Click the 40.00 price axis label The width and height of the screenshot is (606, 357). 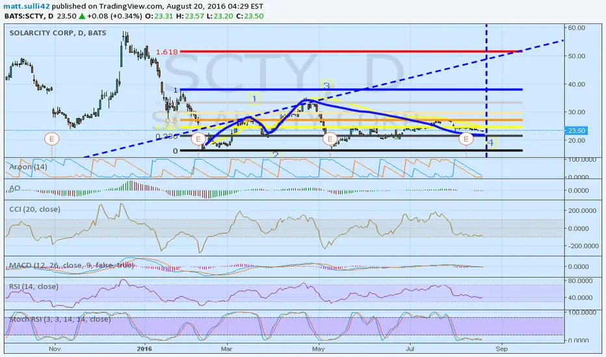coord(577,84)
